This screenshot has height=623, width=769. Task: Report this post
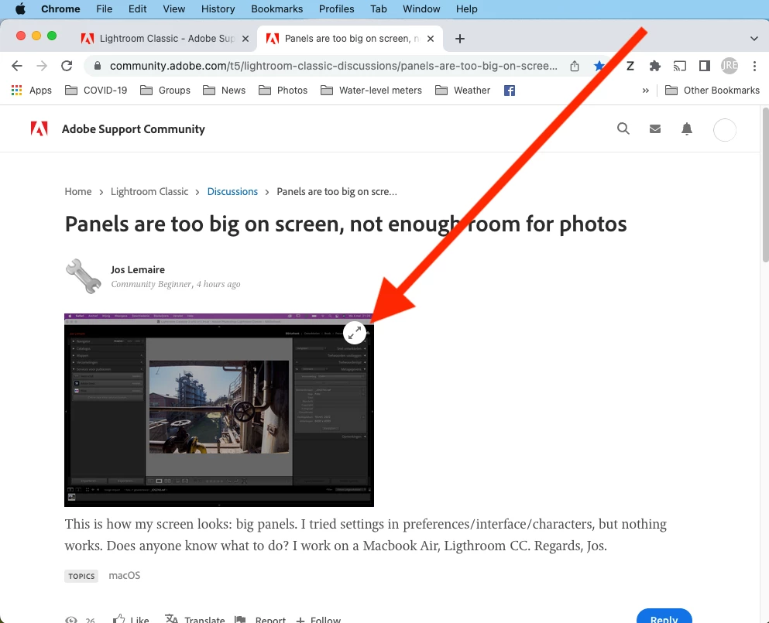tap(260, 620)
